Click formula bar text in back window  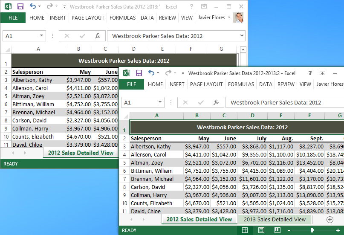[x=157, y=36]
